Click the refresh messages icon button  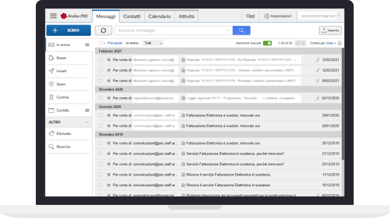103,30
